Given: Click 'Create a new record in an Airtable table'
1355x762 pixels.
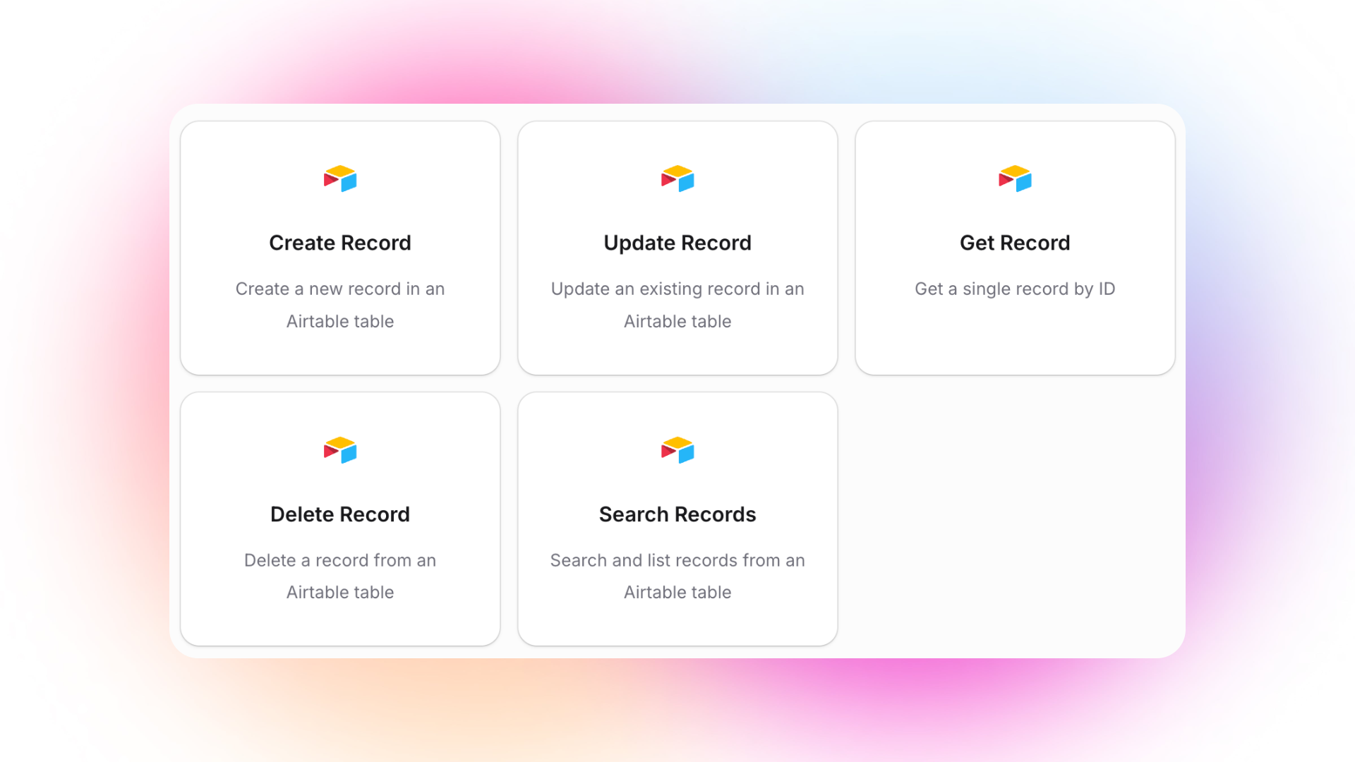Looking at the screenshot, I should click(x=340, y=305).
